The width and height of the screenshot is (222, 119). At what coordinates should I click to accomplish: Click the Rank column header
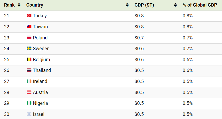(9, 5)
